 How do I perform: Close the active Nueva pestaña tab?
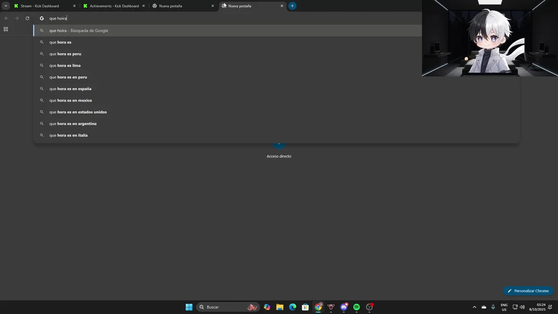(x=282, y=6)
